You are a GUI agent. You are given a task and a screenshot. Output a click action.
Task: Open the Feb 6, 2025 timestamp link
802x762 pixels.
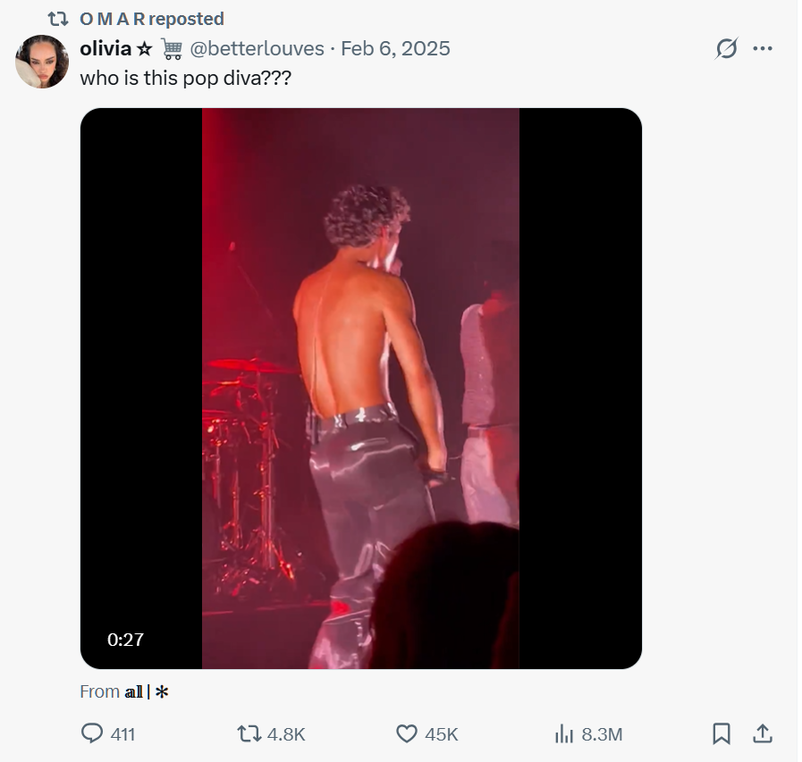coord(395,48)
